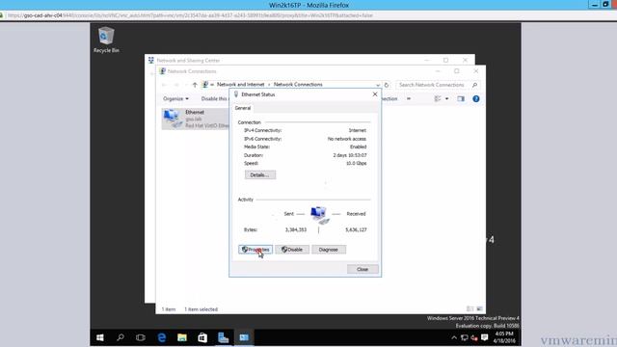Click Network and Internet breadcrumb
617x347 pixels.
[x=240, y=85]
